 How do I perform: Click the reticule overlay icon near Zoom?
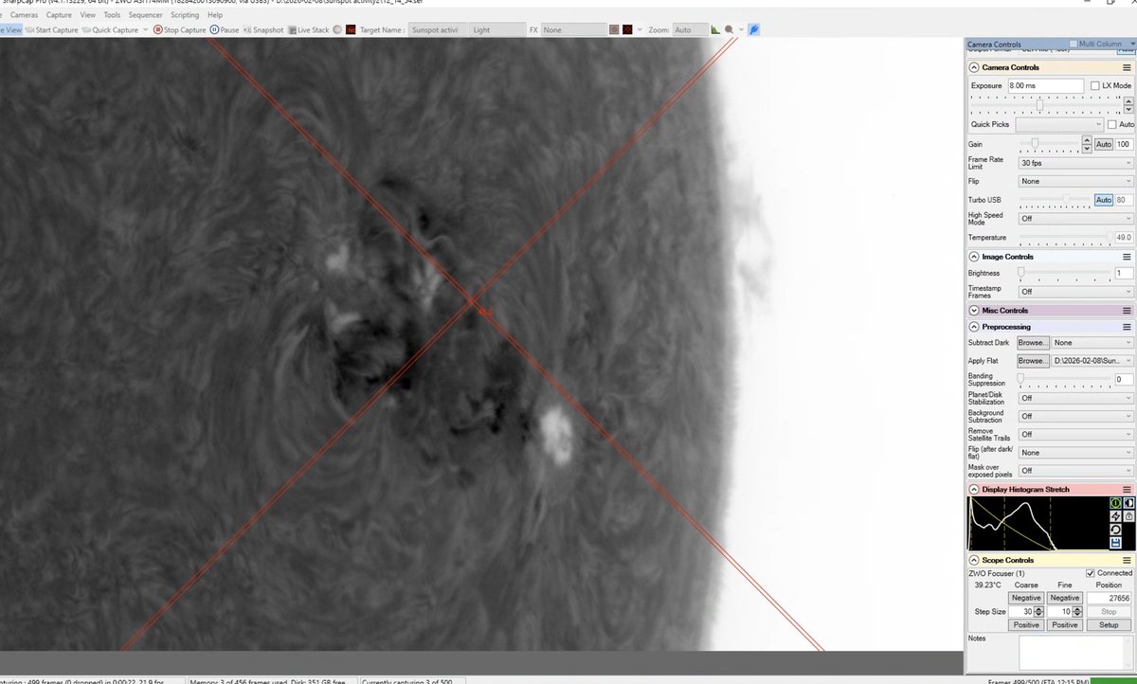627,29
